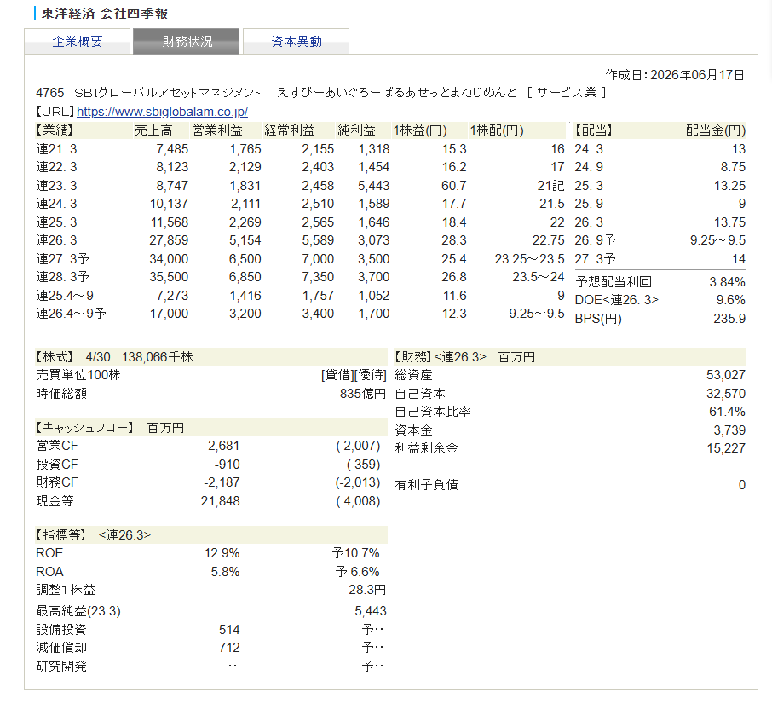Click the 売買単位100株 text
The height and width of the screenshot is (704, 772).
(x=78, y=375)
